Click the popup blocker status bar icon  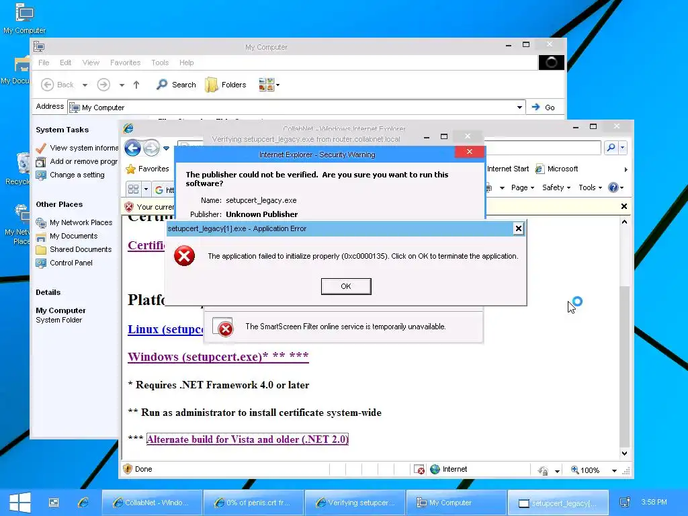pos(419,470)
